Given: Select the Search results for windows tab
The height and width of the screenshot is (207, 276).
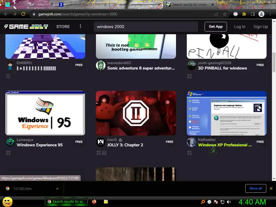Looking at the screenshot, I should [190, 5].
